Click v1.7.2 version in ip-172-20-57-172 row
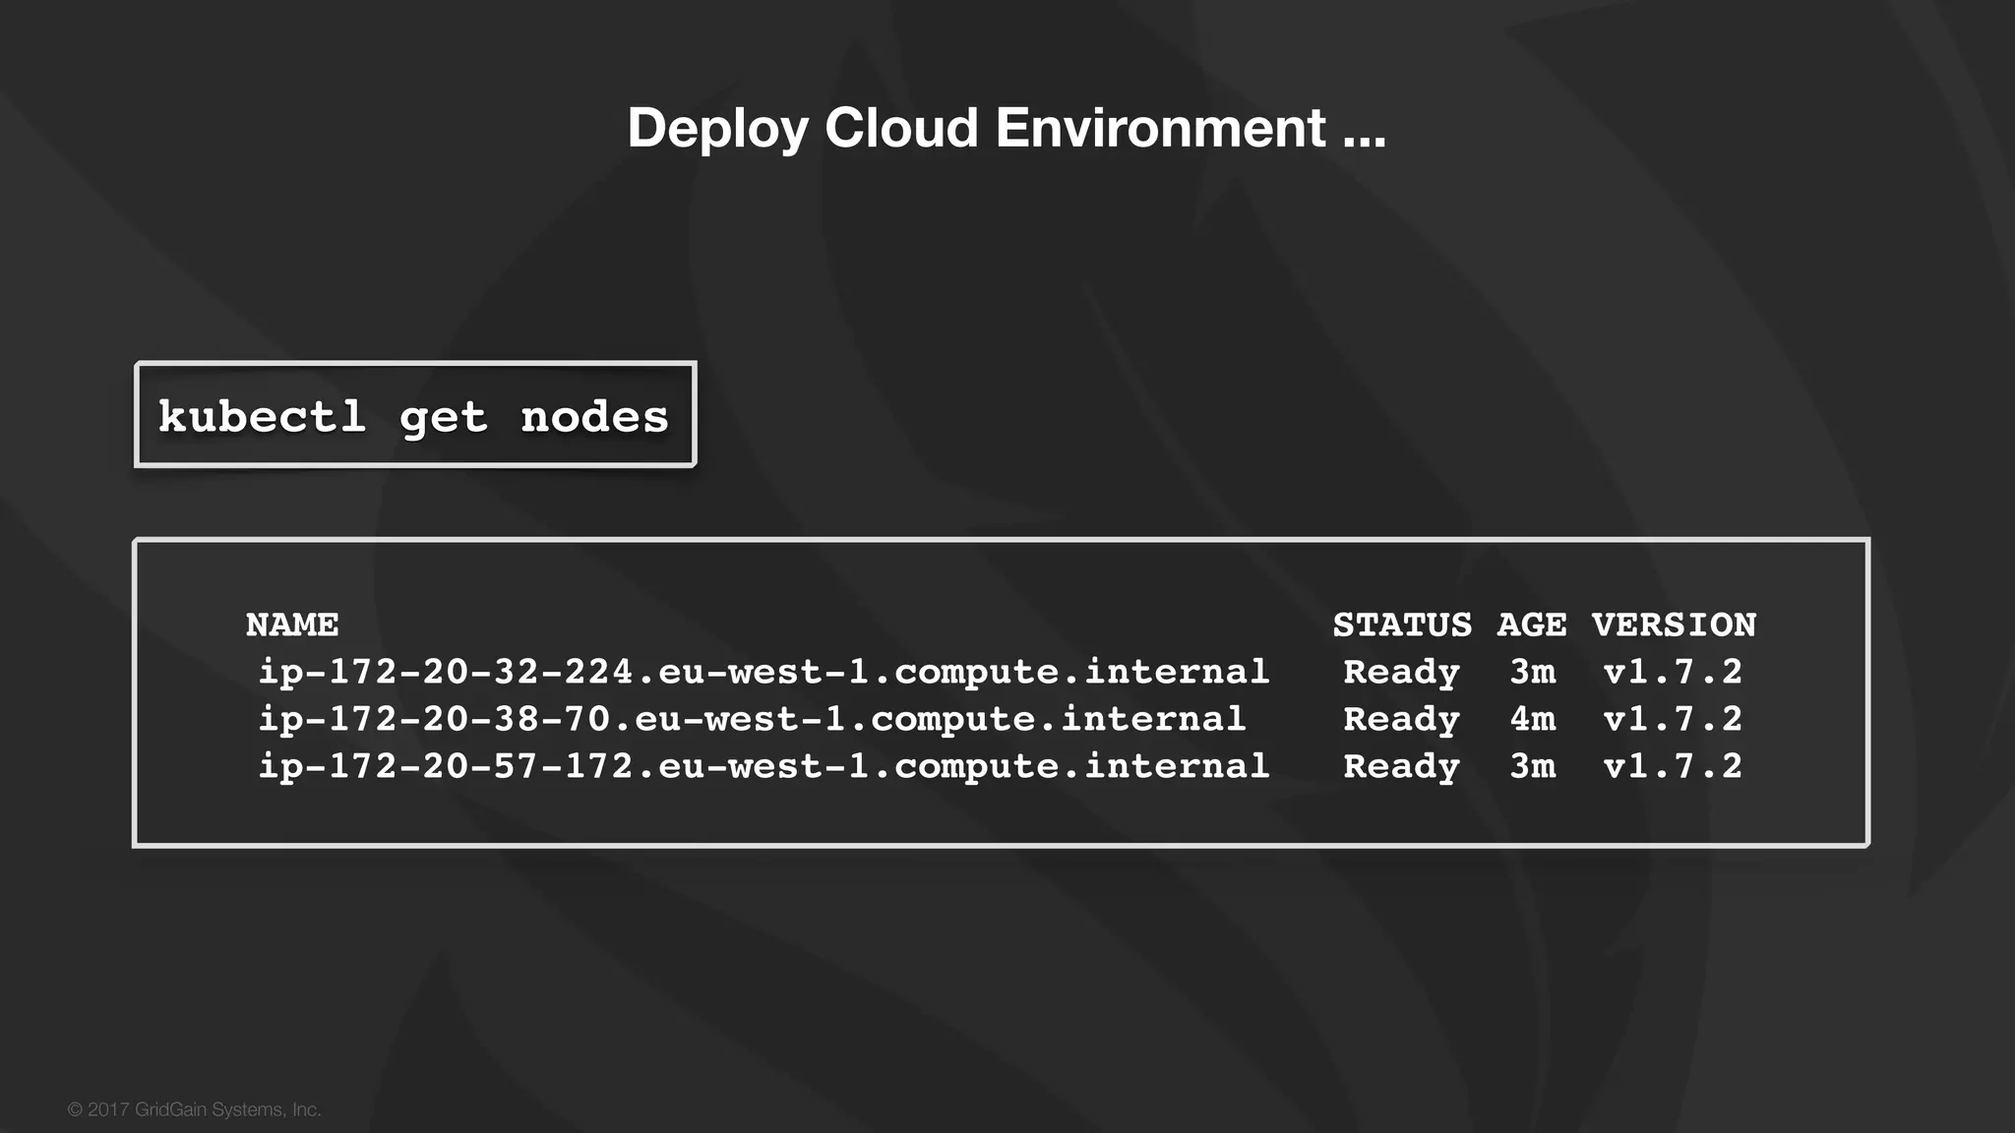 click(x=1673, y=767)
